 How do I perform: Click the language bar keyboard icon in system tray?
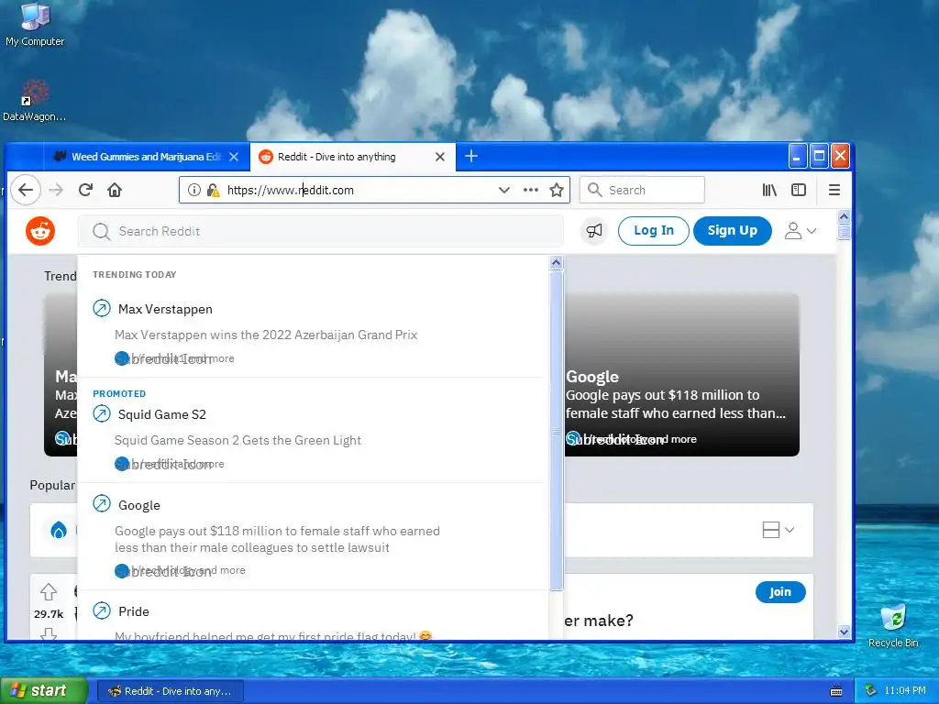[x=836, y=691]
